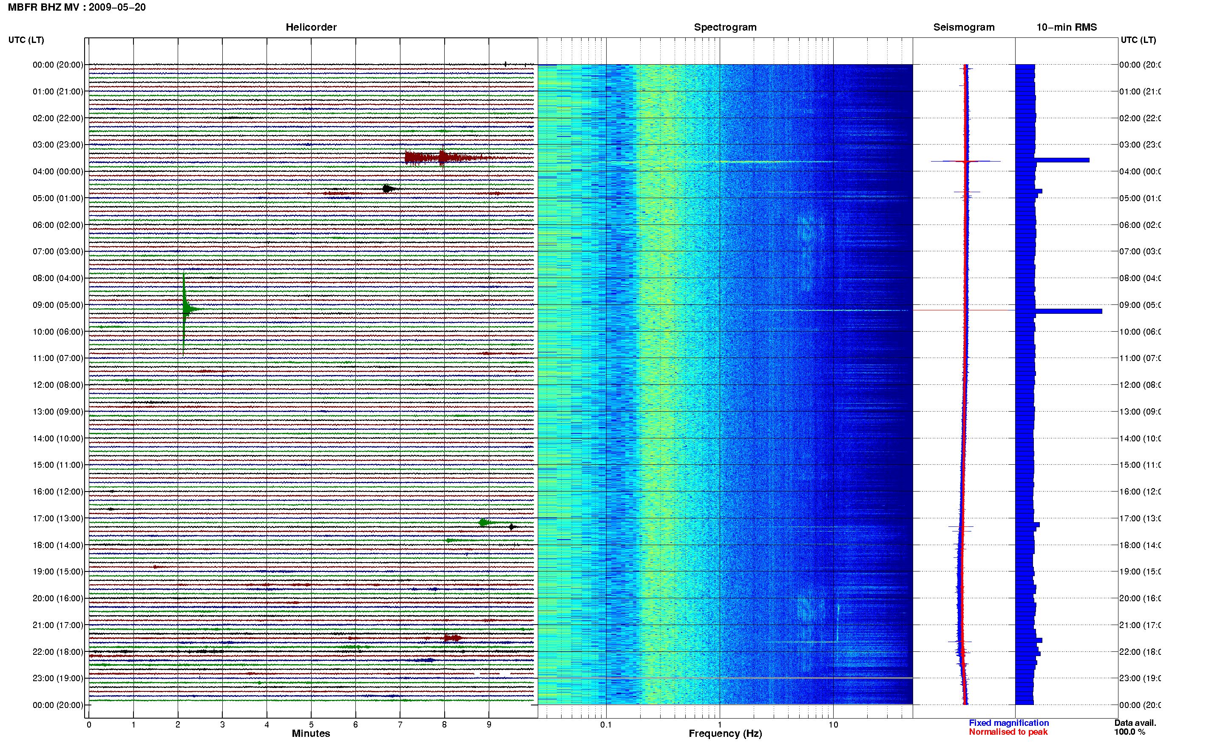Click the 'Data avail.' label

tap(1135, 723)
